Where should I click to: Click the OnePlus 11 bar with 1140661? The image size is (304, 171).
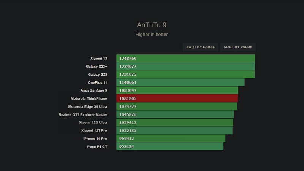[x=180, y=82]
